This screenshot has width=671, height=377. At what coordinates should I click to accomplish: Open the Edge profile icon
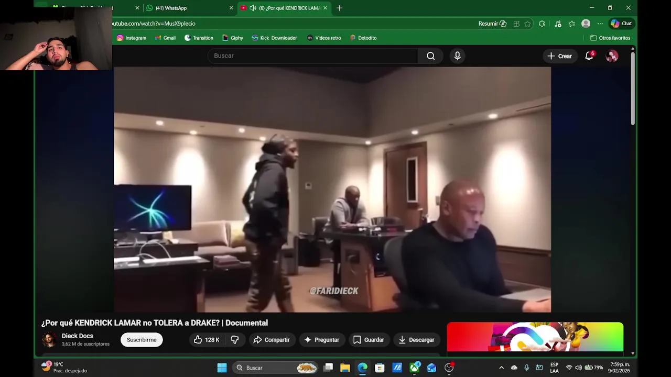pos(586,24)
